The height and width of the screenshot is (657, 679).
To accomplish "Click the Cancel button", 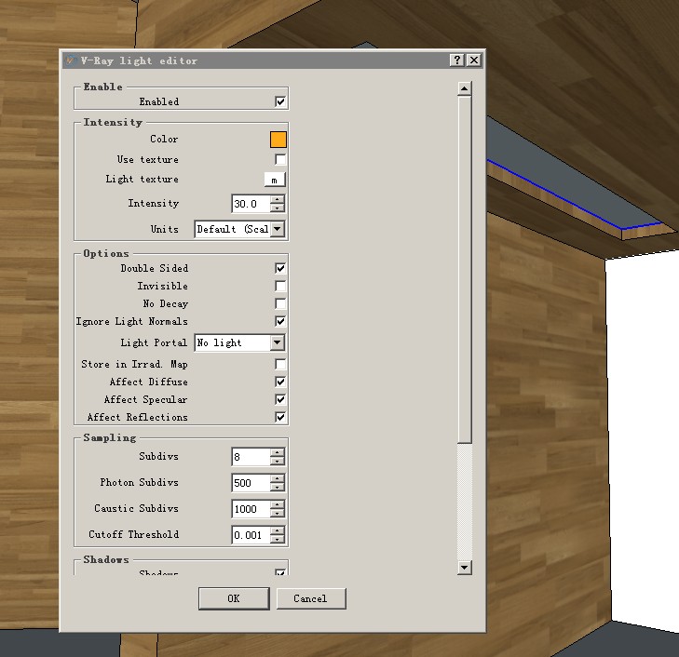I will pyautogui.click(x=311, y=598).
